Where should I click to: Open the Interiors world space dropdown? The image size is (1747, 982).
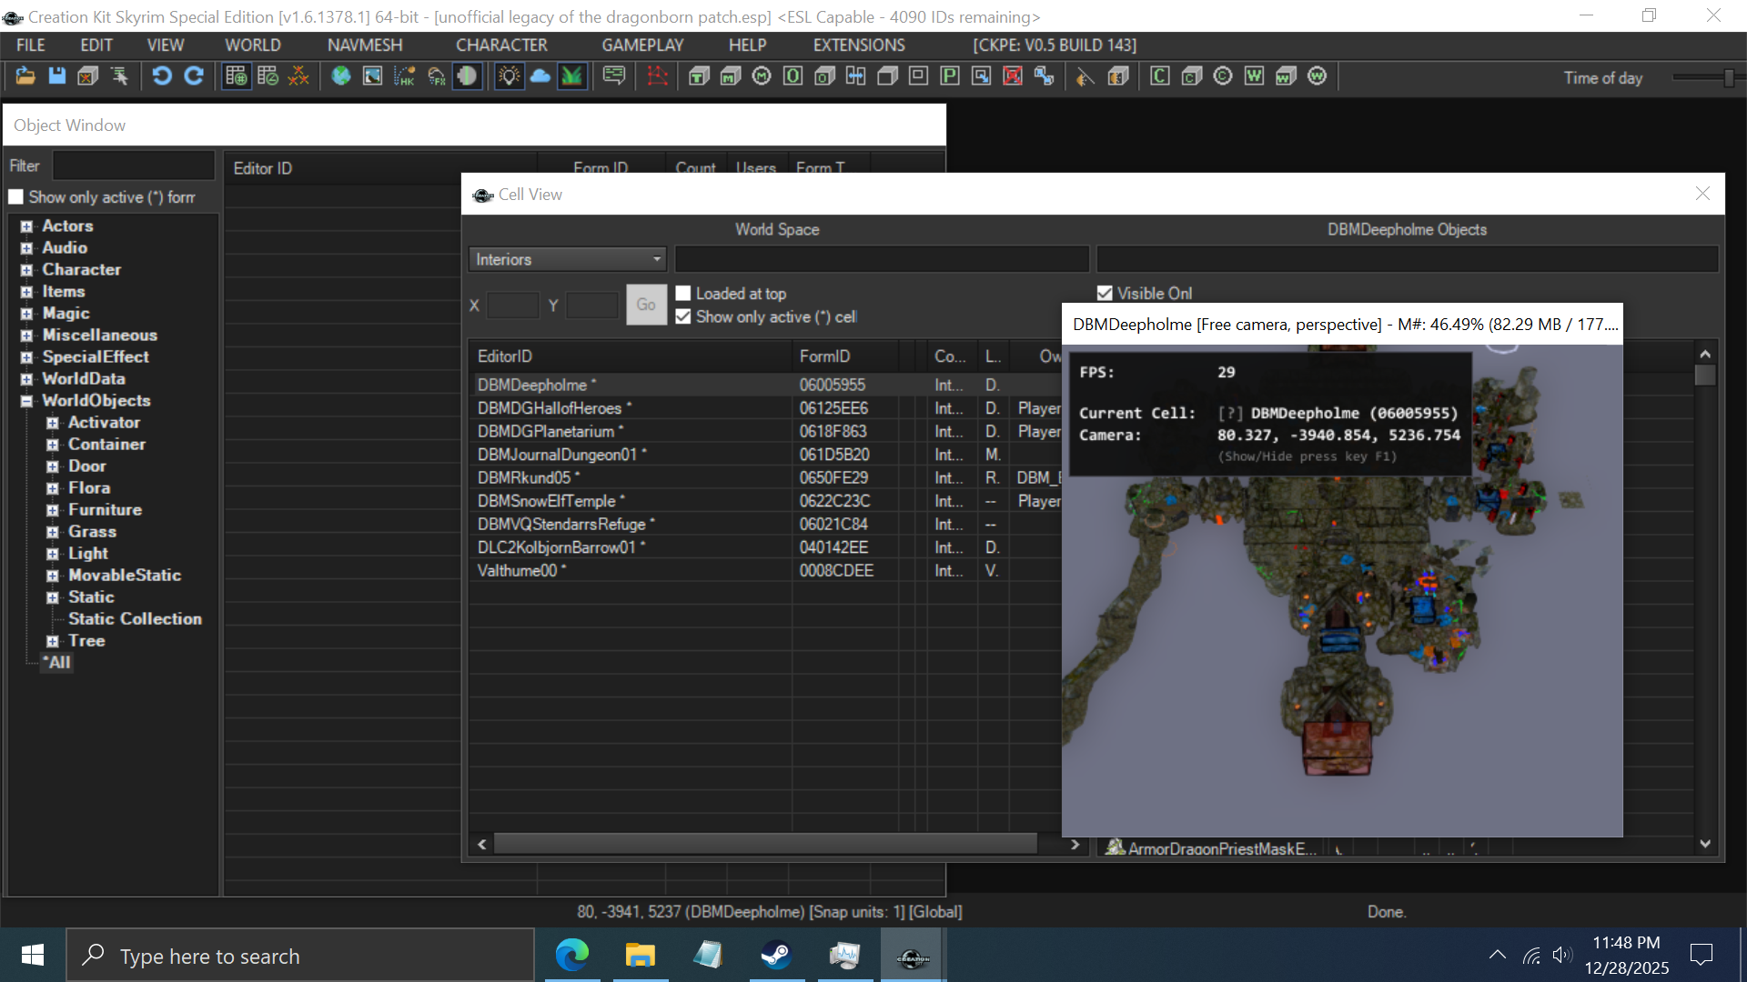point(568,260)
